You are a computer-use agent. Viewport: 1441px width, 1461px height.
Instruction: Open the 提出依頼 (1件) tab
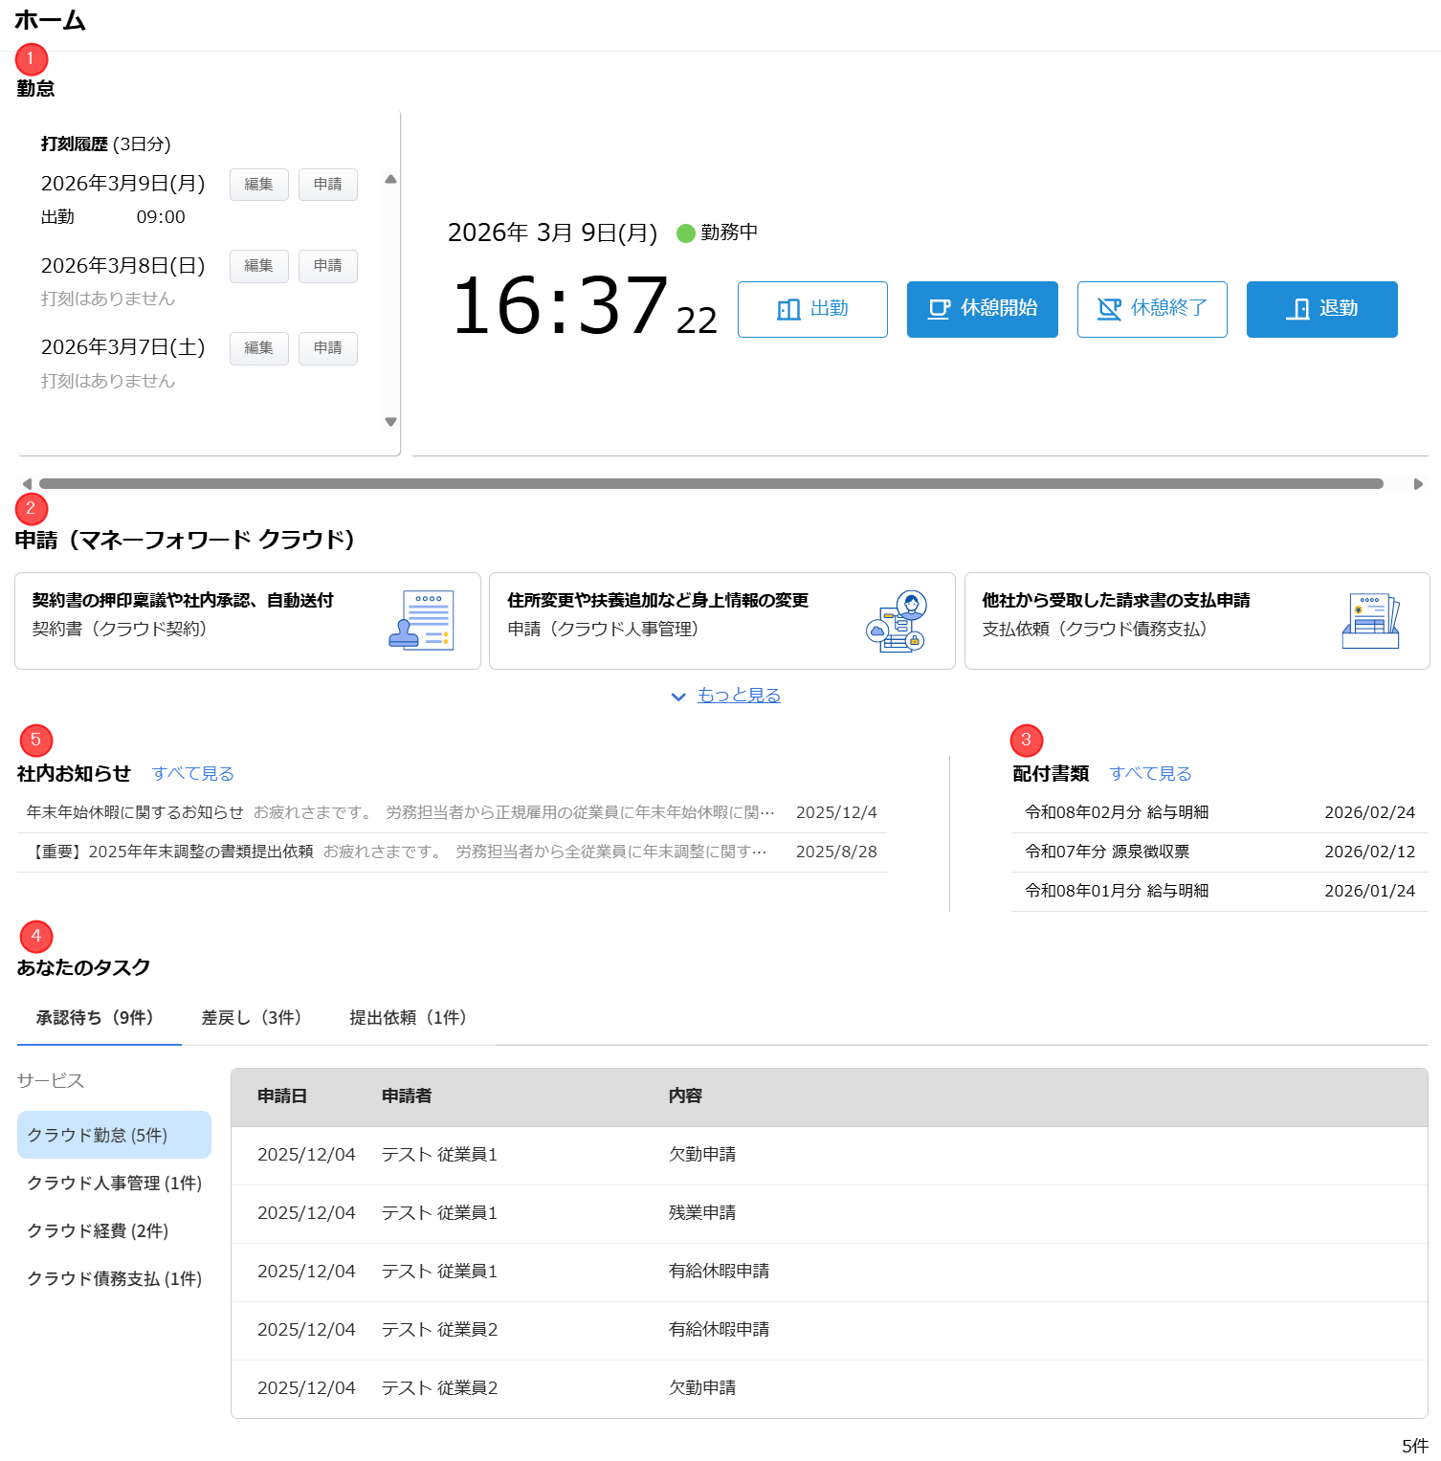click(x=408, y=1018)
